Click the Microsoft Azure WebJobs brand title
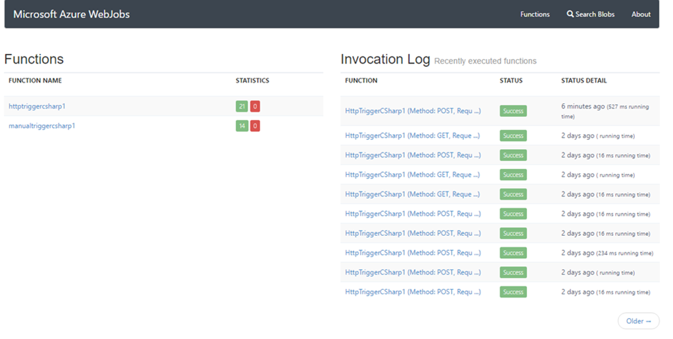 coord(72,14)
